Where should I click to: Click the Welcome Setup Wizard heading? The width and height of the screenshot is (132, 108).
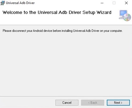pos(57,13)
